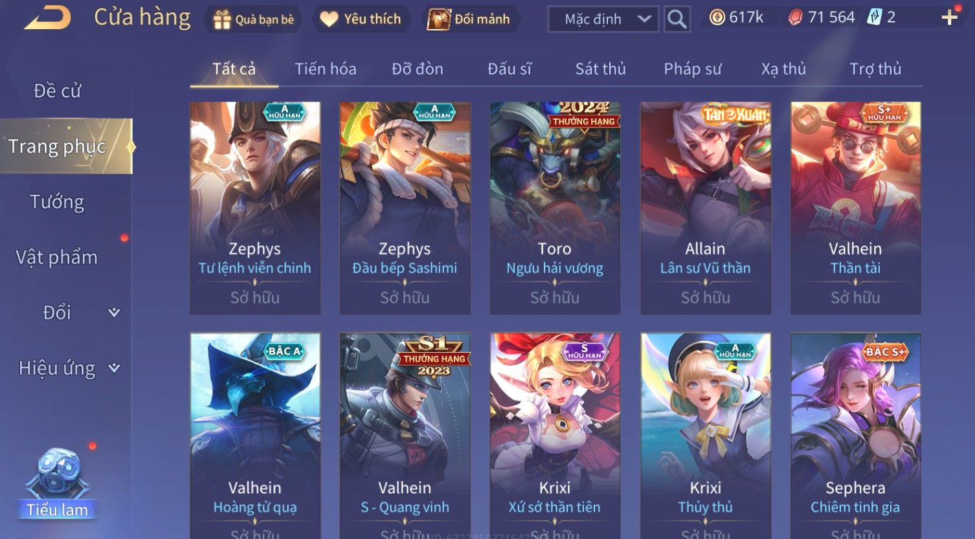Tap the red ruby currency icon
Viewport: 975px width, 539px height.
(795, 17)
